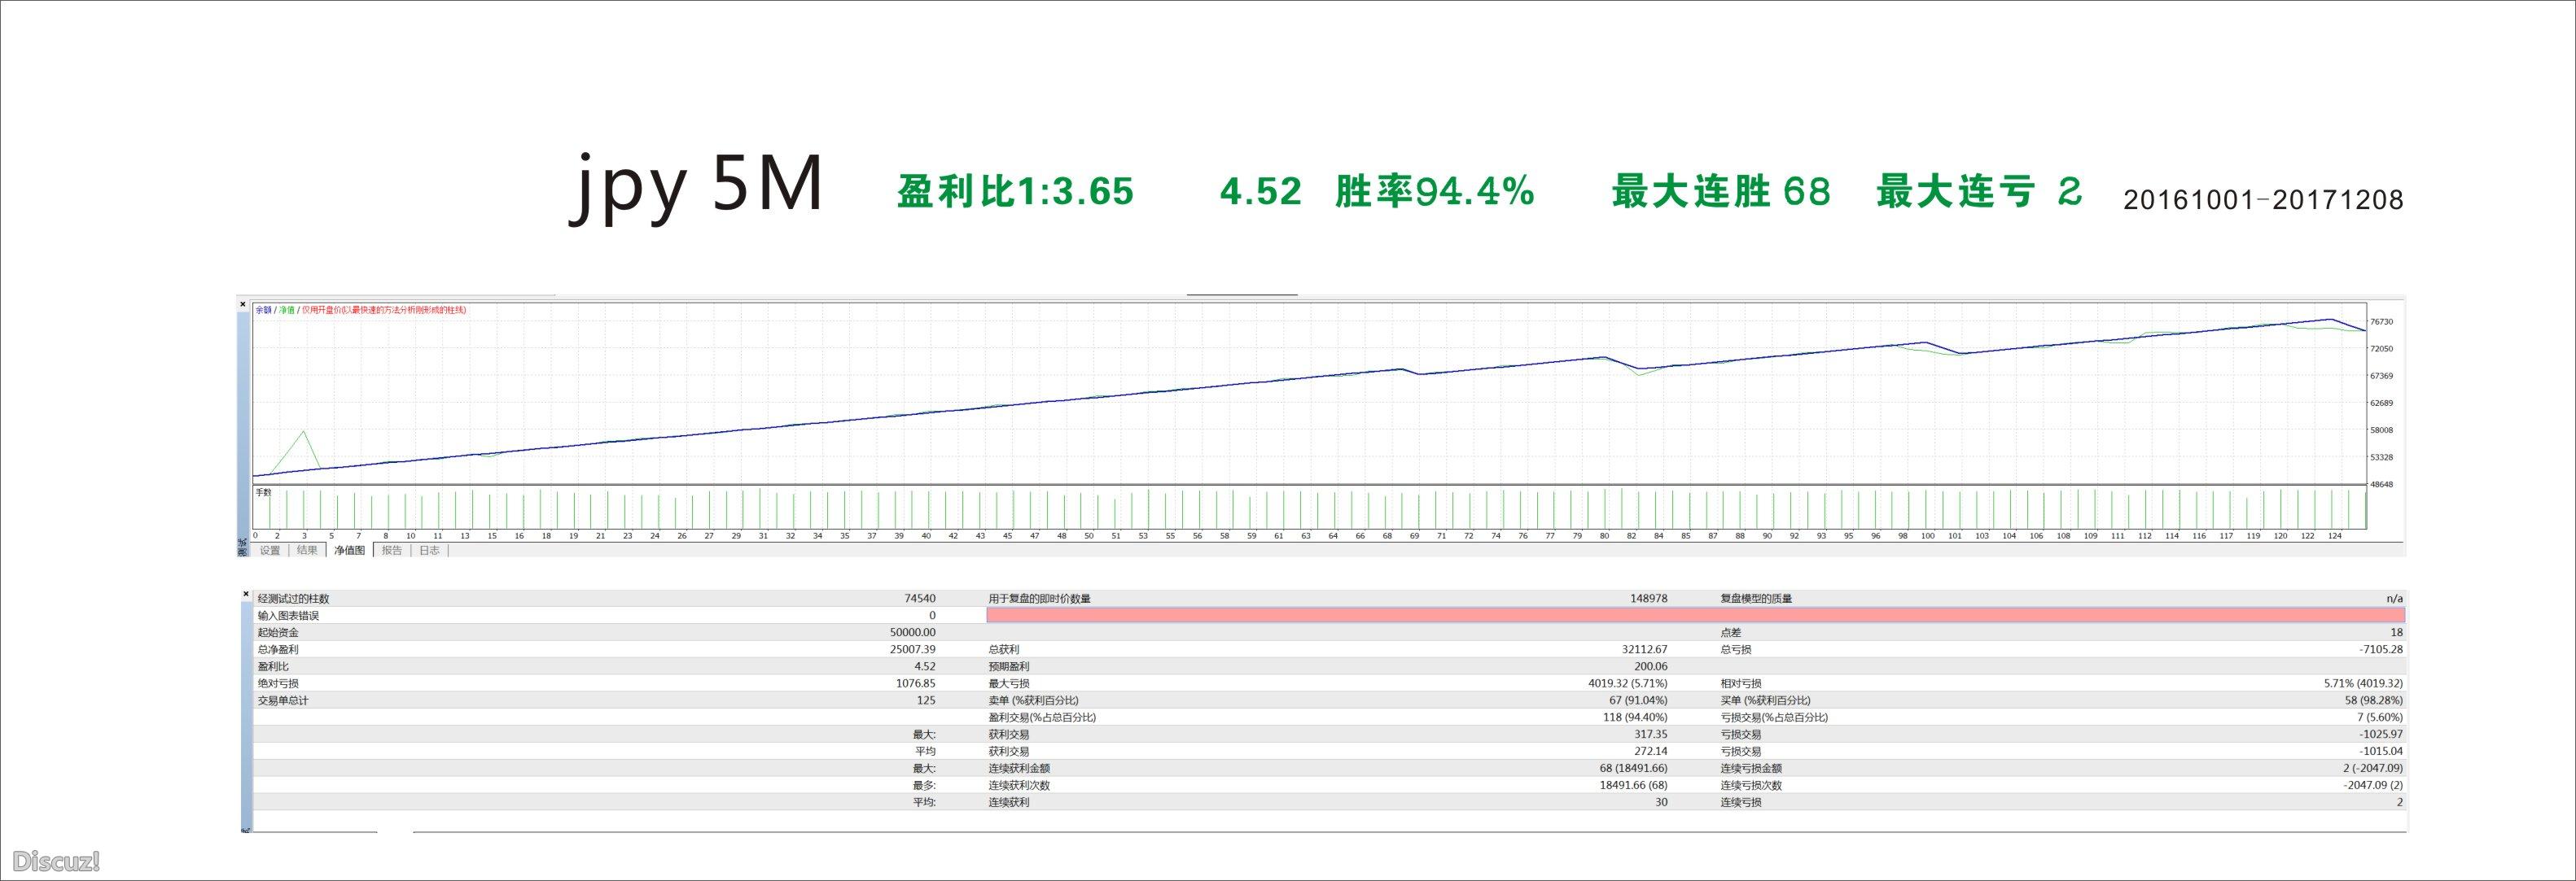This screenshot has width=2576, height=881.
Task: Select the 74540 bars tested value
Action: 920,600
